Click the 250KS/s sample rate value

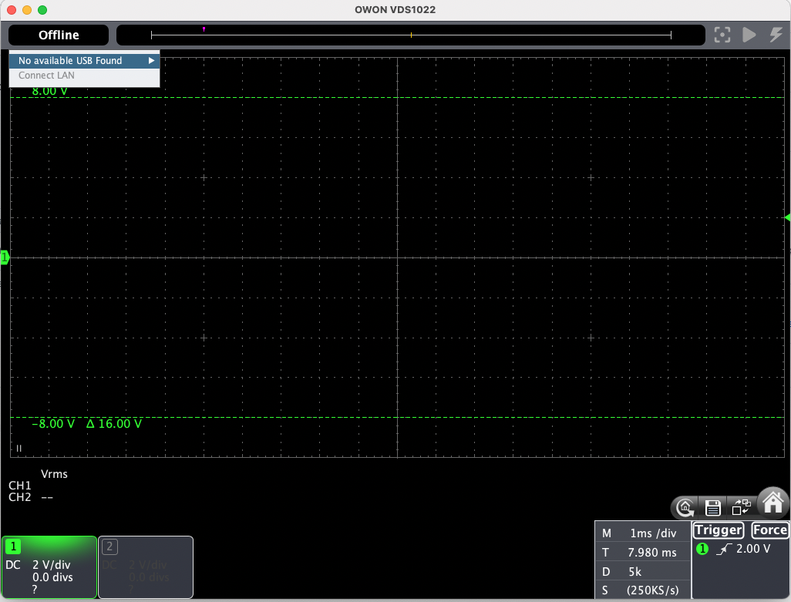[652, 590]
